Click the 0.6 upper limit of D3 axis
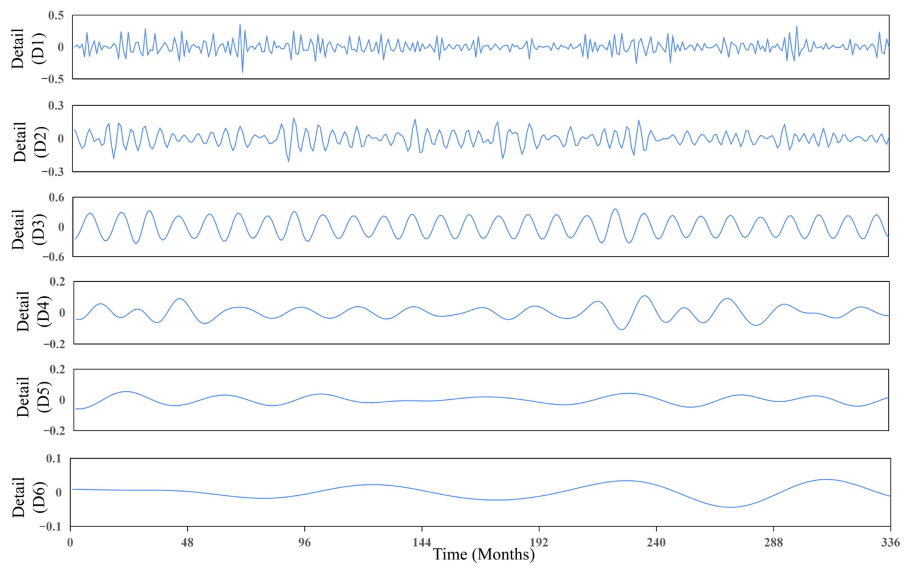 point(56,197)
